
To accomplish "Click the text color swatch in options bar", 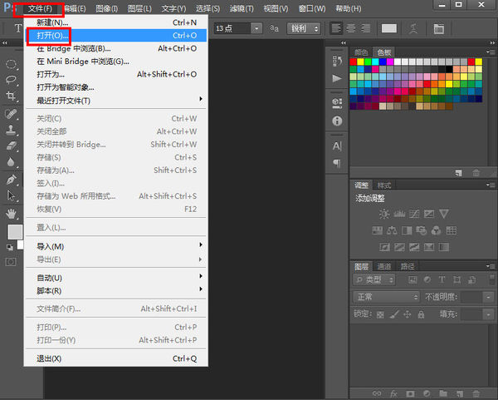I will (x=389, y=28).
